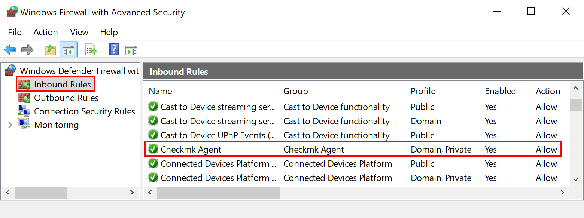Toggle the Show/Hide Console Tree button
This screenshot has width=584, height=218.
(69, 49)
